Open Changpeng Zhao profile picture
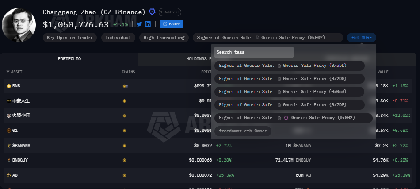The height and width of the screenshot is (189, 420). coord(19,25)
